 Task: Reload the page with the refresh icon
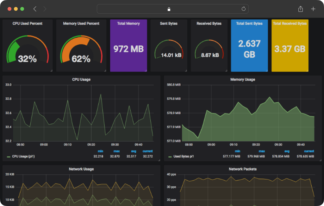pyautogui.click(x=244, y=9)
